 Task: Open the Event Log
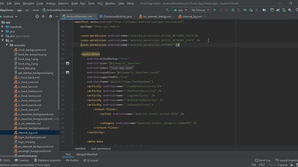pyautogui.click(x=263, y=161)
